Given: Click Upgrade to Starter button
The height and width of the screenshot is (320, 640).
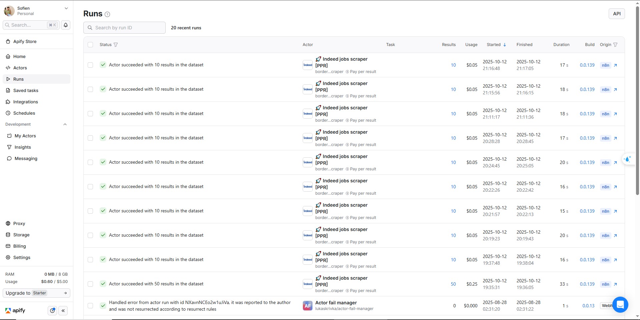Looking at the screenshot, I should point(36,293).
